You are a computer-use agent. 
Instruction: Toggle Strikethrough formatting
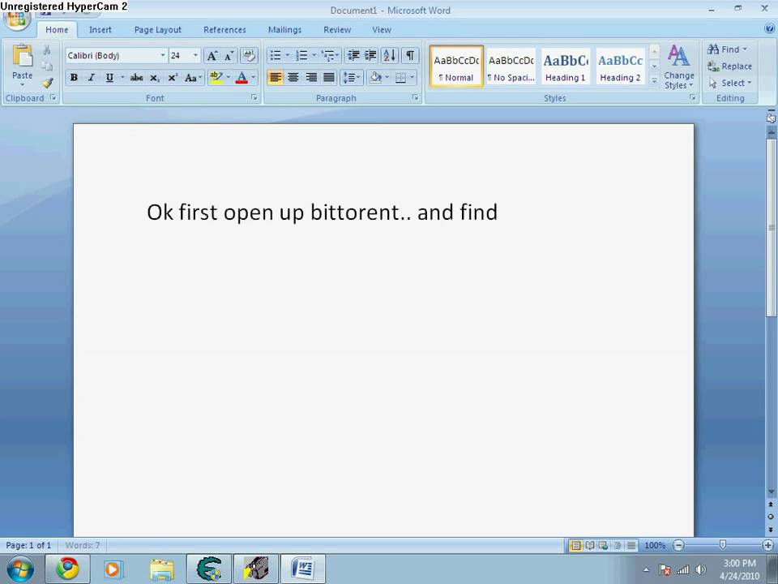[136, 78]
